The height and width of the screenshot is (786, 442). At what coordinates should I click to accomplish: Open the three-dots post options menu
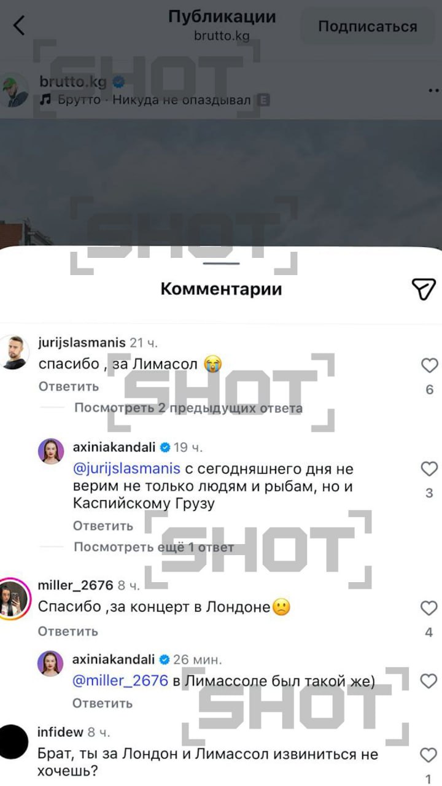tap(435, 90)
